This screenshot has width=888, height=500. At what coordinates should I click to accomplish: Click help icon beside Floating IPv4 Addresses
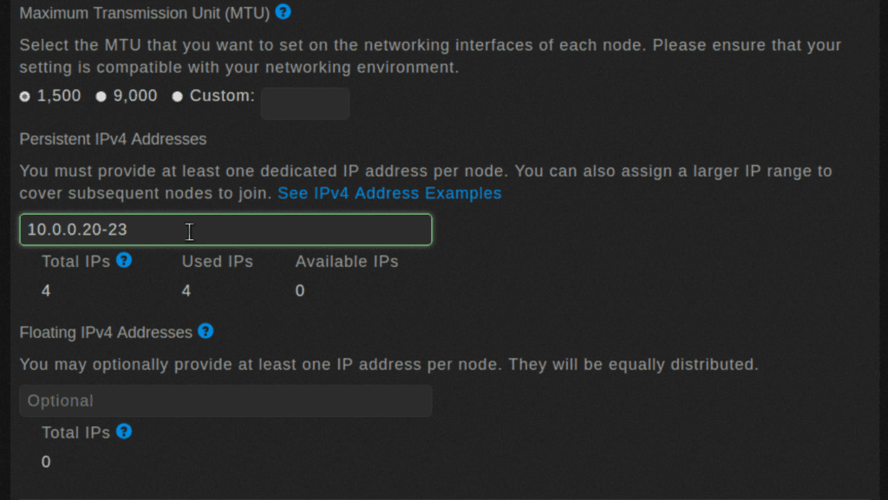206,331
